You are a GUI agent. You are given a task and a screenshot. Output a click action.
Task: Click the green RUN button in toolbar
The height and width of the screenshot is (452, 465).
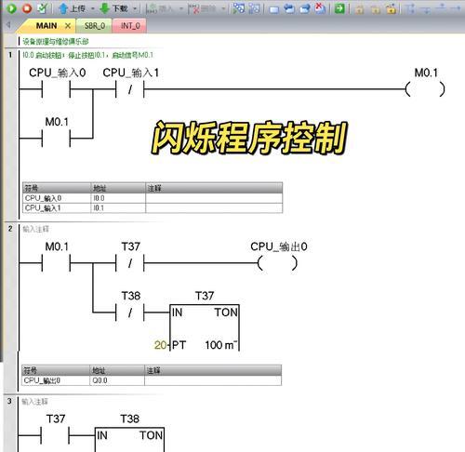[11, 8]
